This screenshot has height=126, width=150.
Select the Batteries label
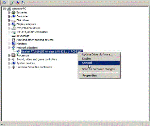[x=22, y=12]
